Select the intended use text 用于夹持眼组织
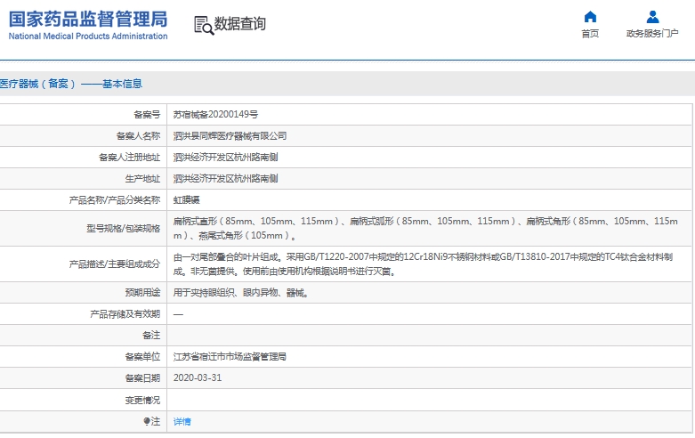 [240, 293]
